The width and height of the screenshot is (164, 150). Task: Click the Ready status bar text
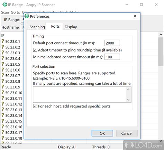coord(6,147)
